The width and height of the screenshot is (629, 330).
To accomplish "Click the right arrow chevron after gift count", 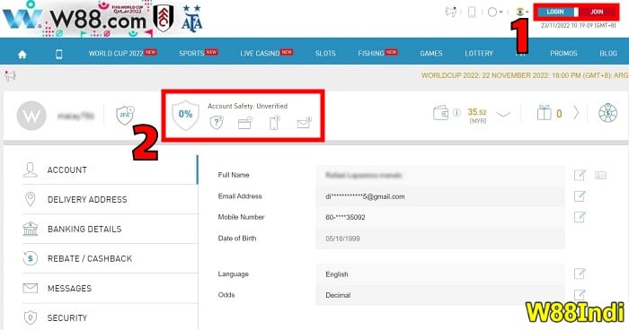I will click(576, 113).
